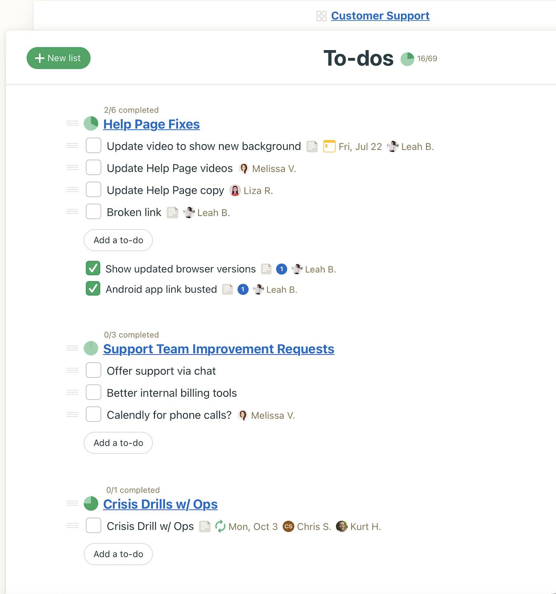The height and width of the screenshot is (594, 556).
Task: Click the note icon on Update video task
Action: click(x=312, y=146)
